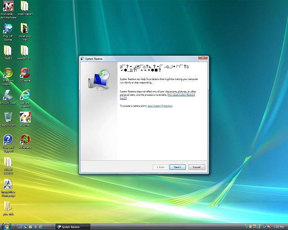Select the credit report folder icon
The height and width of the screenshot is (230, 288).
25,8
